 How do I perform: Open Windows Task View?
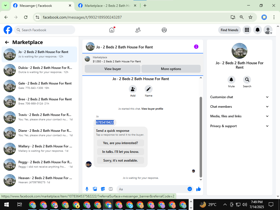tap(19, 205)
